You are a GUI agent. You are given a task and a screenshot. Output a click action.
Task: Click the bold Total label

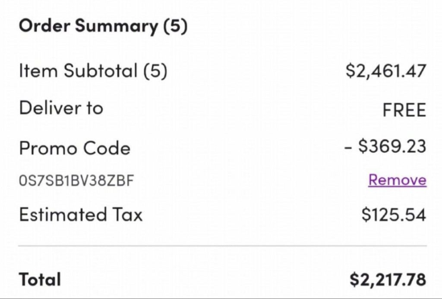[x=40, y=280]
